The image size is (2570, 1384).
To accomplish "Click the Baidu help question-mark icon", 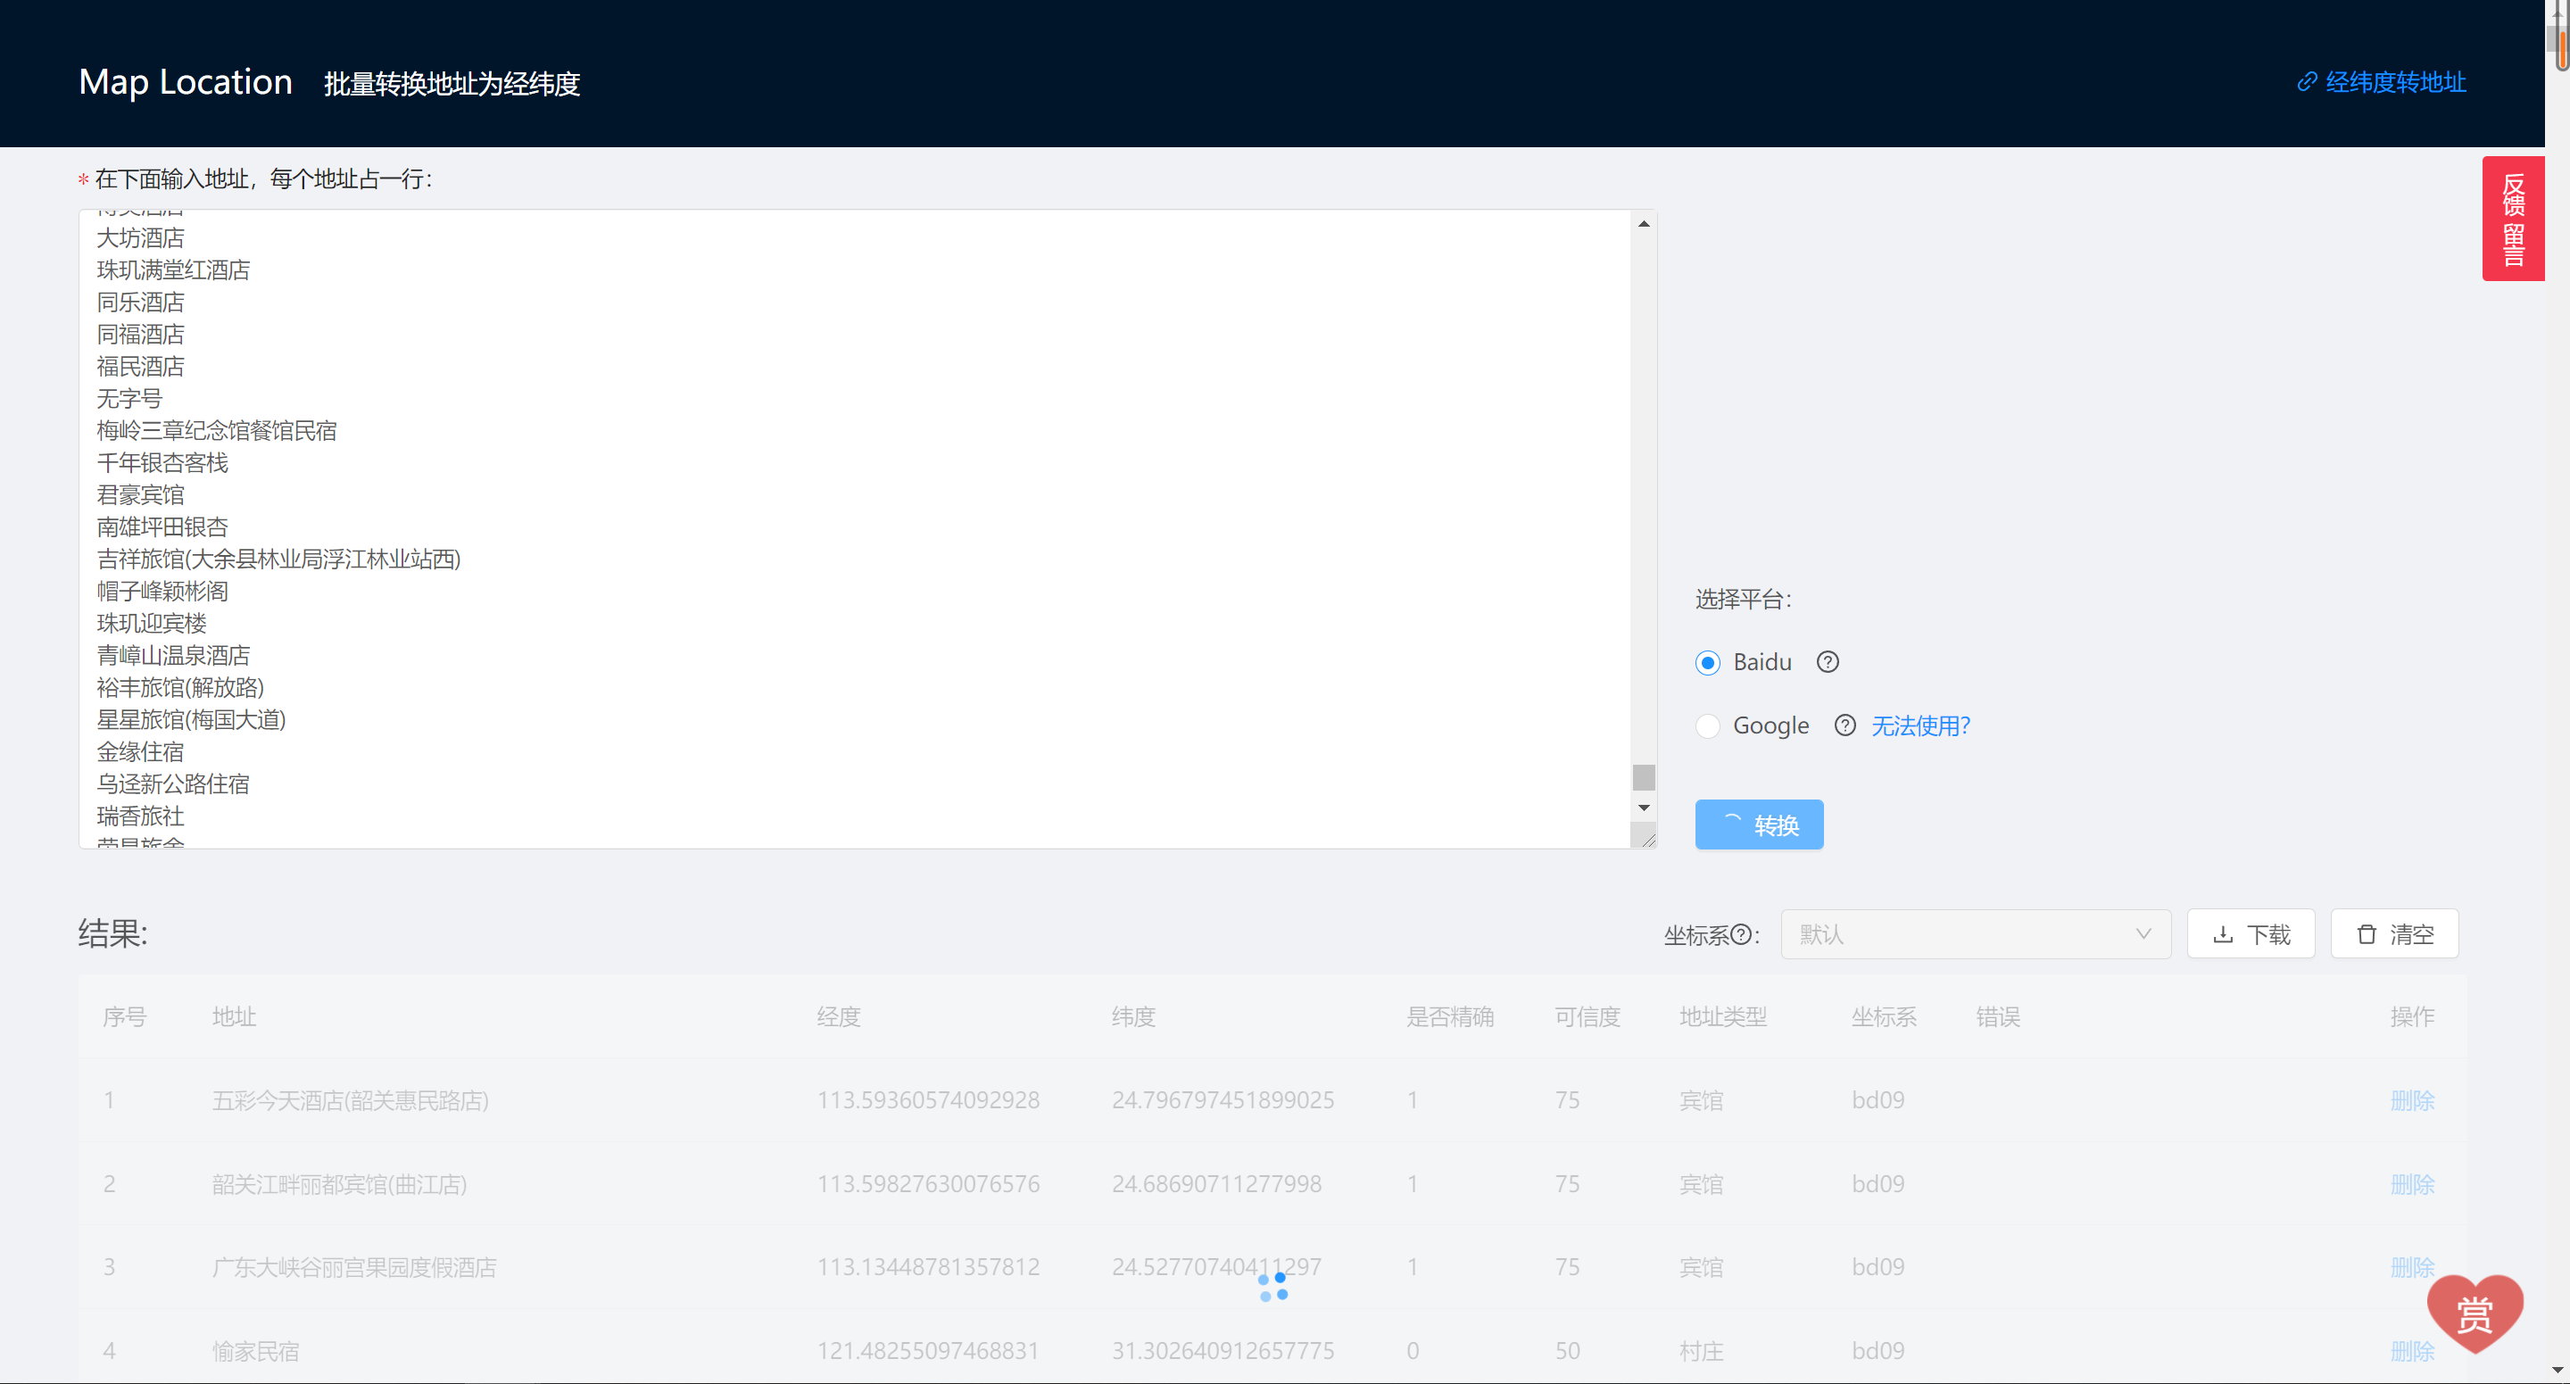I will pos(1827,663).
